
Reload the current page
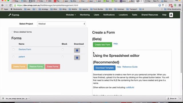(x=10, y=5)
